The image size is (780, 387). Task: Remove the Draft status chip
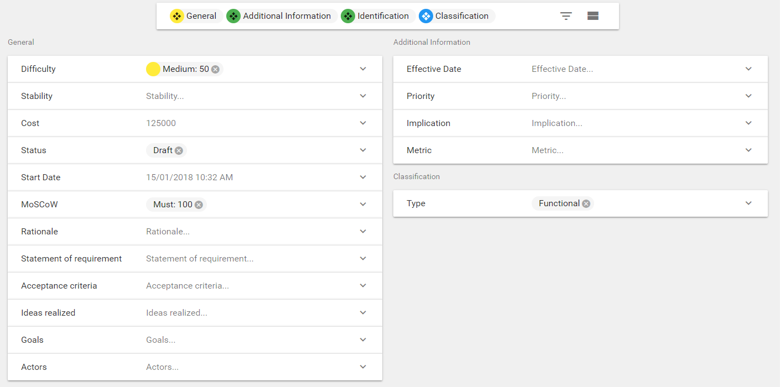tap(179, 150)
